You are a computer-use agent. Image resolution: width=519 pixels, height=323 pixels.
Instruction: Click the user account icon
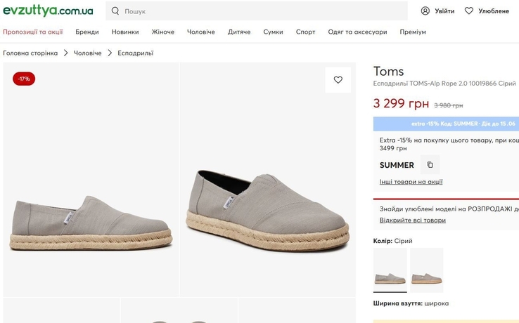(425, 11)
